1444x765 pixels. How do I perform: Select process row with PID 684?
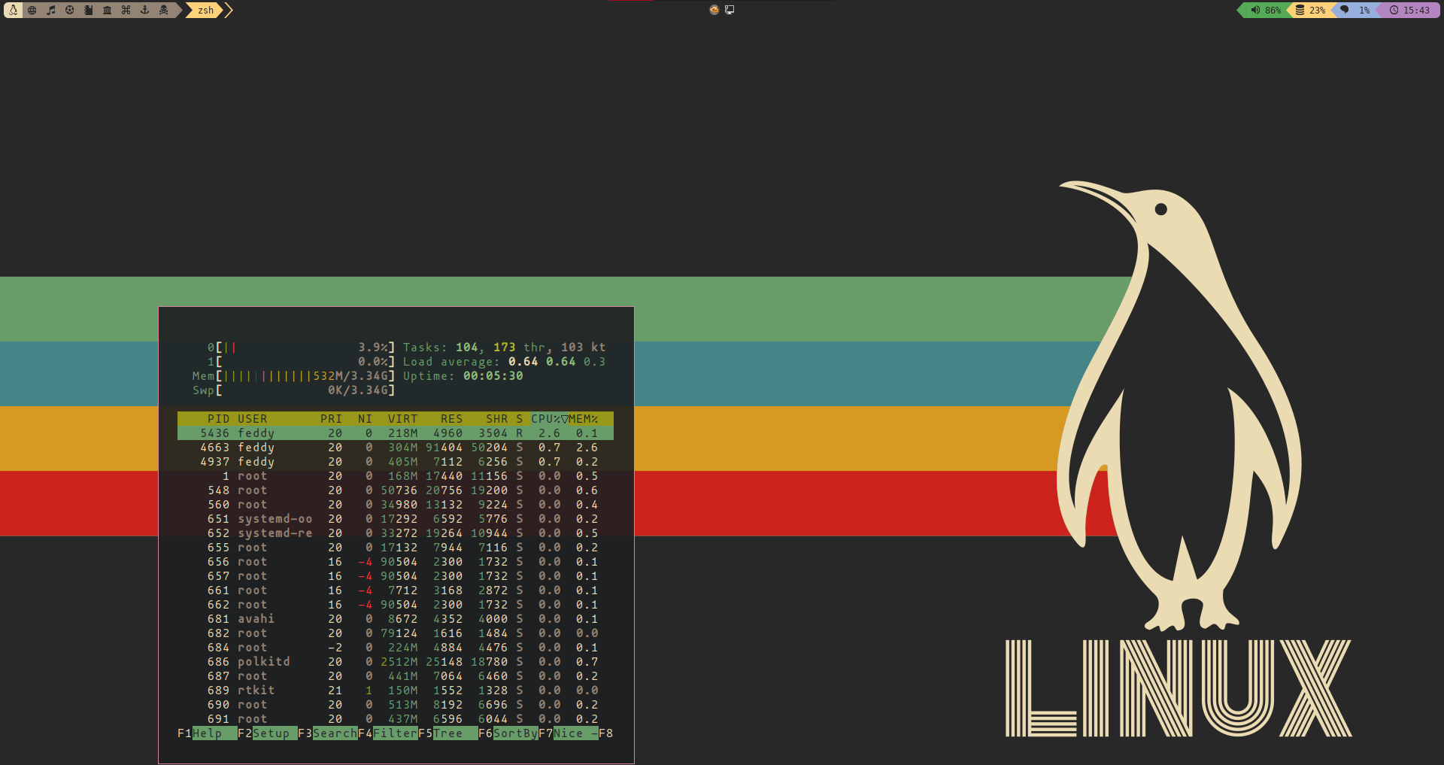pos(396,648)
